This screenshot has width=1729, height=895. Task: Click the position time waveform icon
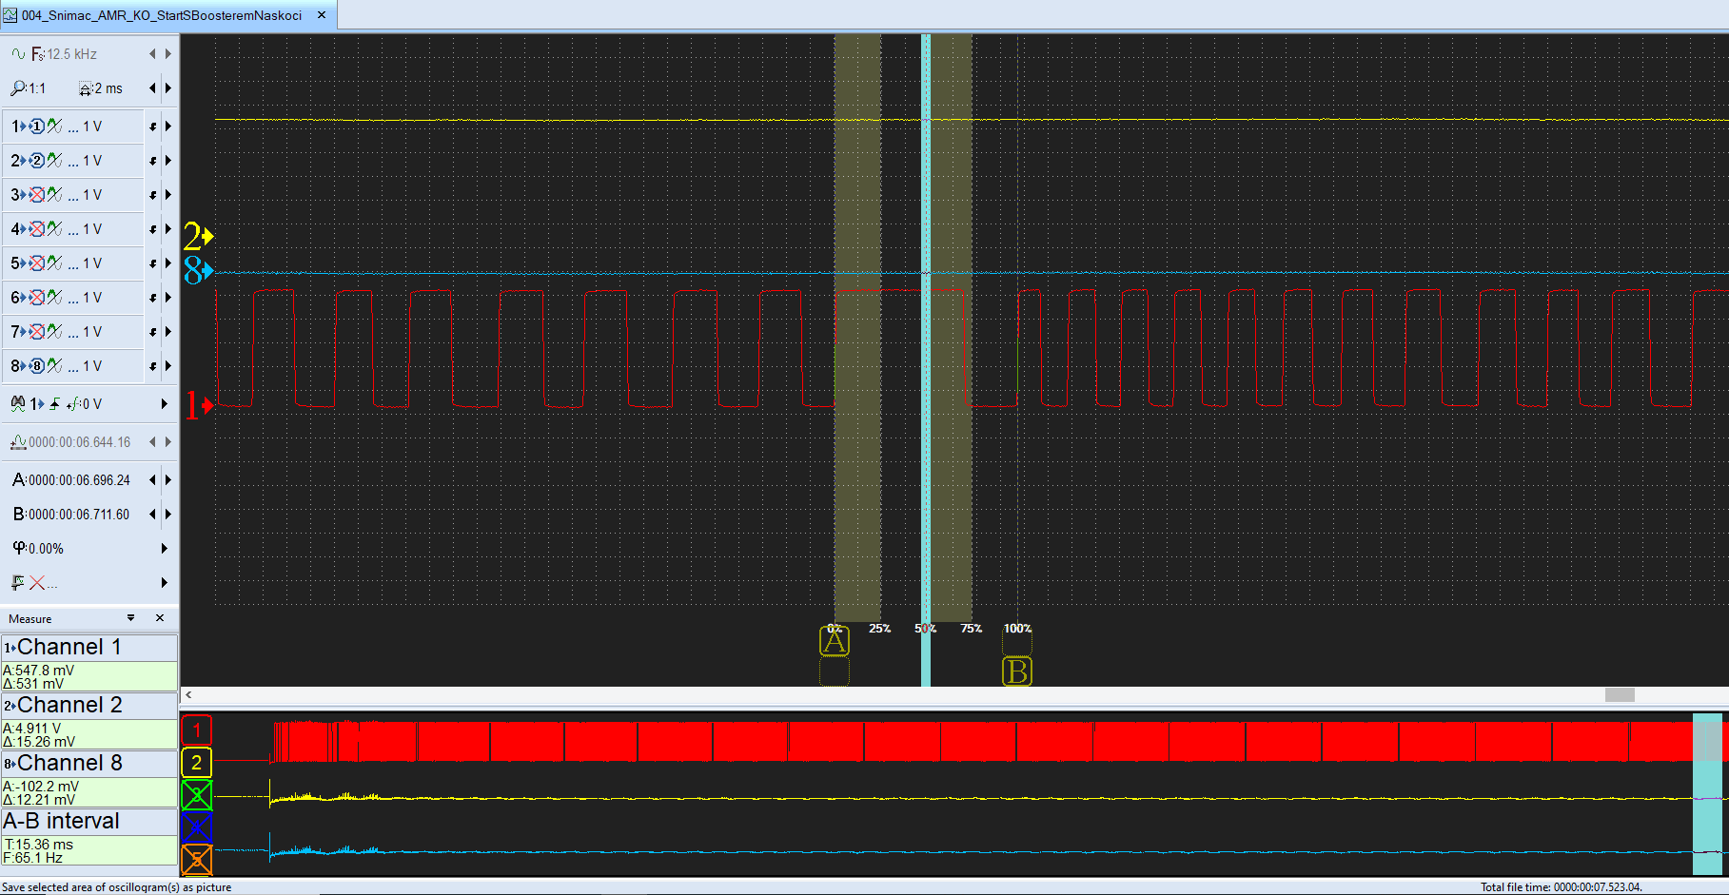tap(18, 442)
